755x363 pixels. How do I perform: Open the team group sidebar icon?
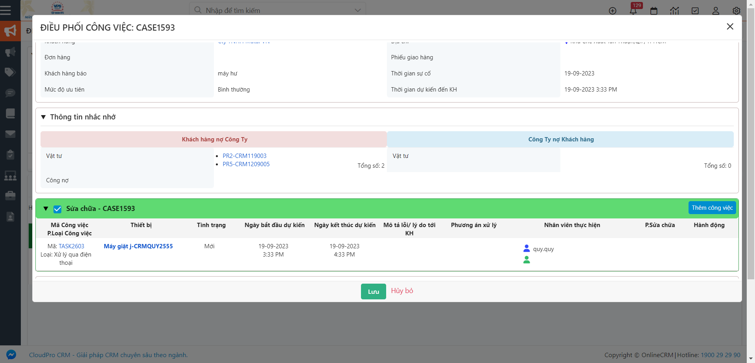tap(10, 176)
